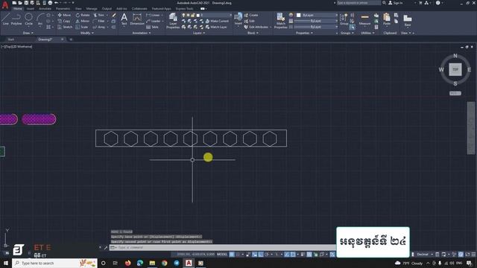This screenshot has width=477, height=268.
Task: Select the Circle tool
Action: (28, 19)
